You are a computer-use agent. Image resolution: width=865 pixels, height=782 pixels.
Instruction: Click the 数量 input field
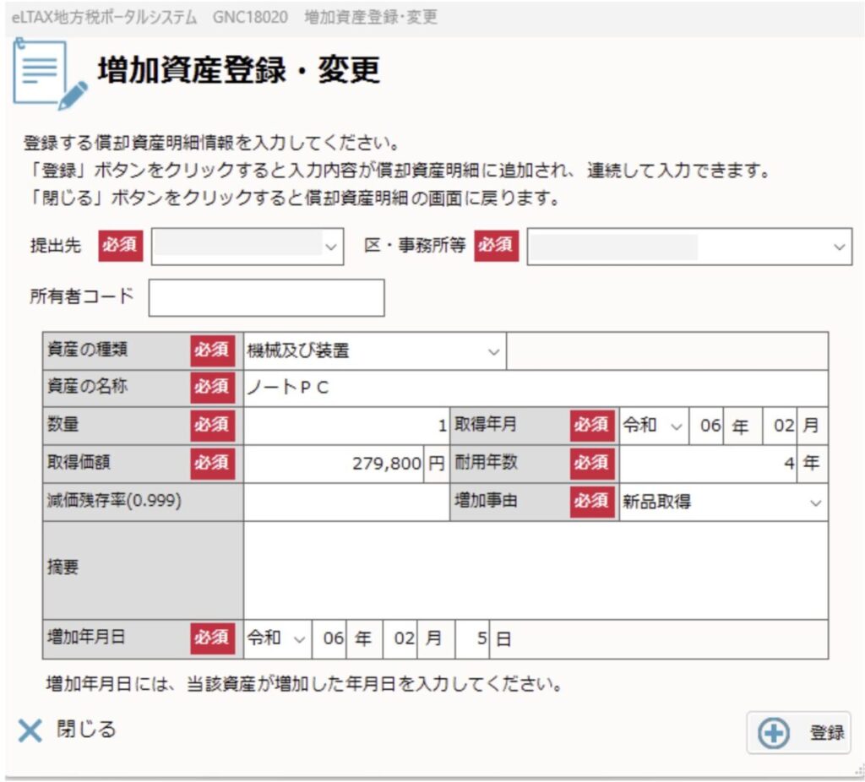pos(345,426)
